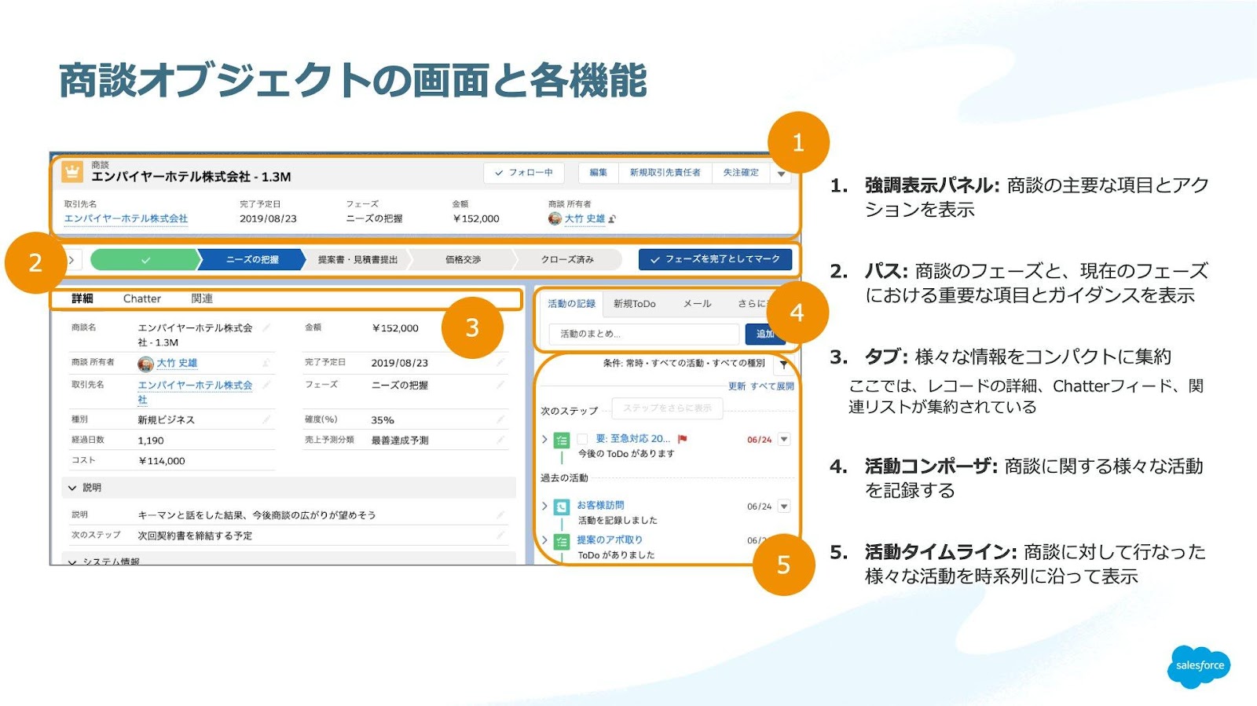The width and height of the screenshot is (1257, 706).
Task: Click the 編集 button
Action: click(x=599, y=173)
